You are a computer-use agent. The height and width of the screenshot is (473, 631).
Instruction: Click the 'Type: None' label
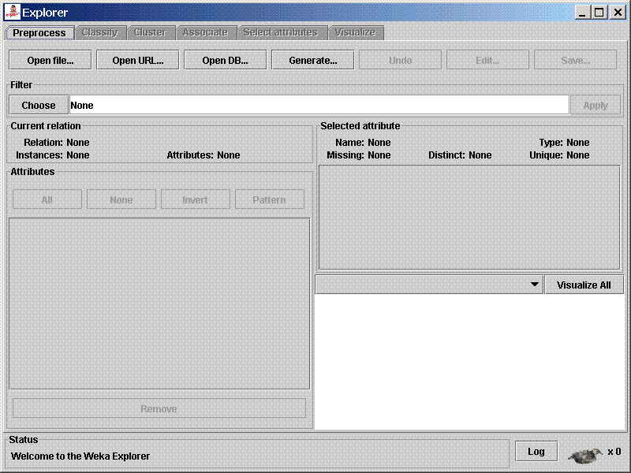point(564,143)
